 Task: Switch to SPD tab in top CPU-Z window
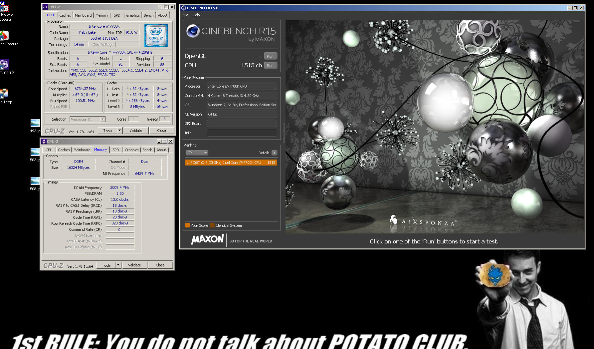coord(117,15)
